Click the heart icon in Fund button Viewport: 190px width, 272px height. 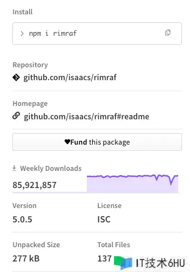pyautogui.click(x=67, y=142)
